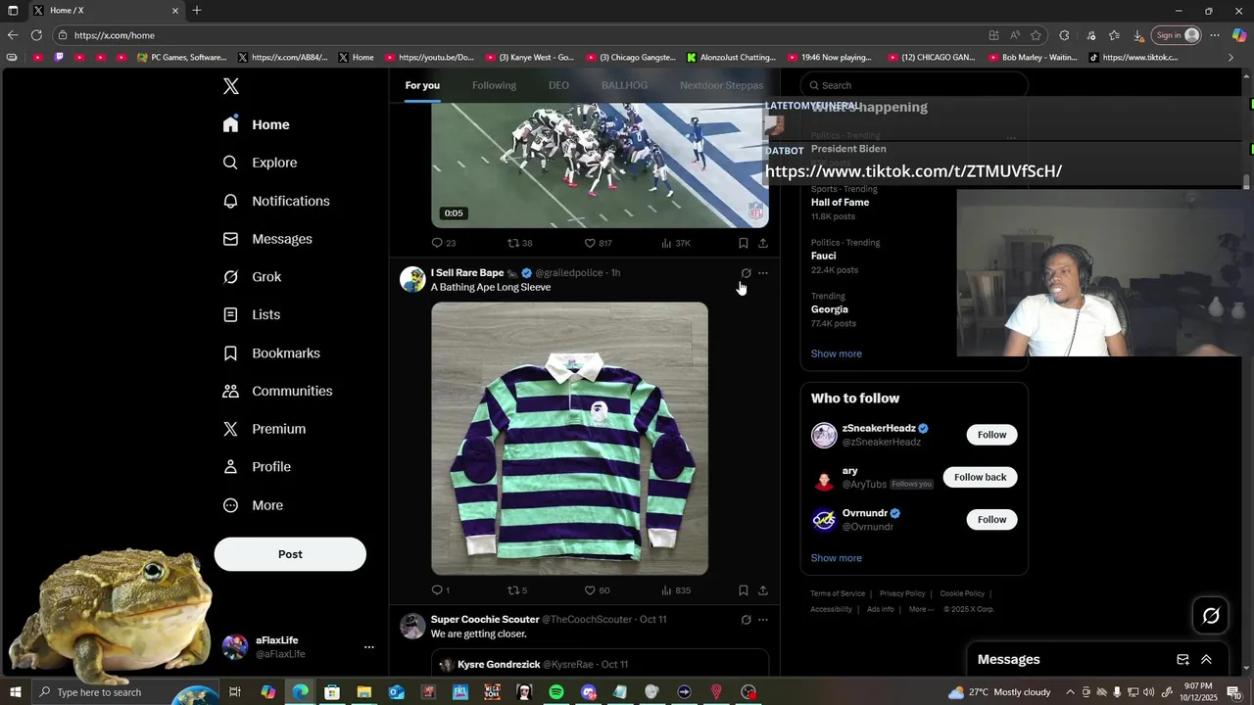
Task: Switch to the Following tab
Action: point(494,85)
